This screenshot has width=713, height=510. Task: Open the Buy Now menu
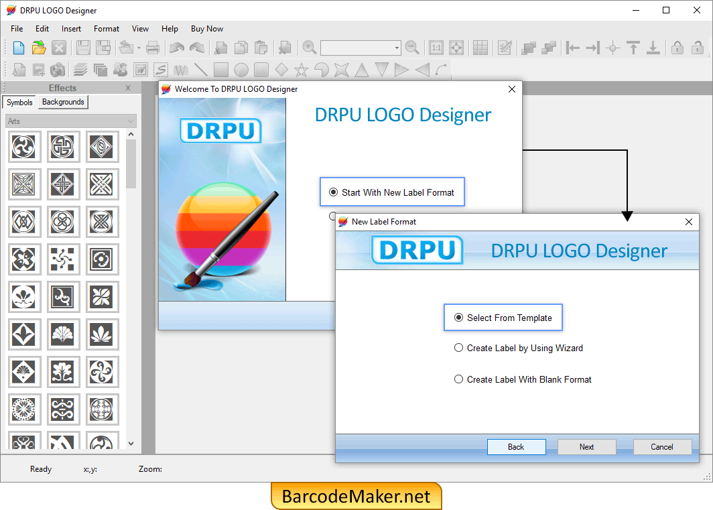pos(207,29)
